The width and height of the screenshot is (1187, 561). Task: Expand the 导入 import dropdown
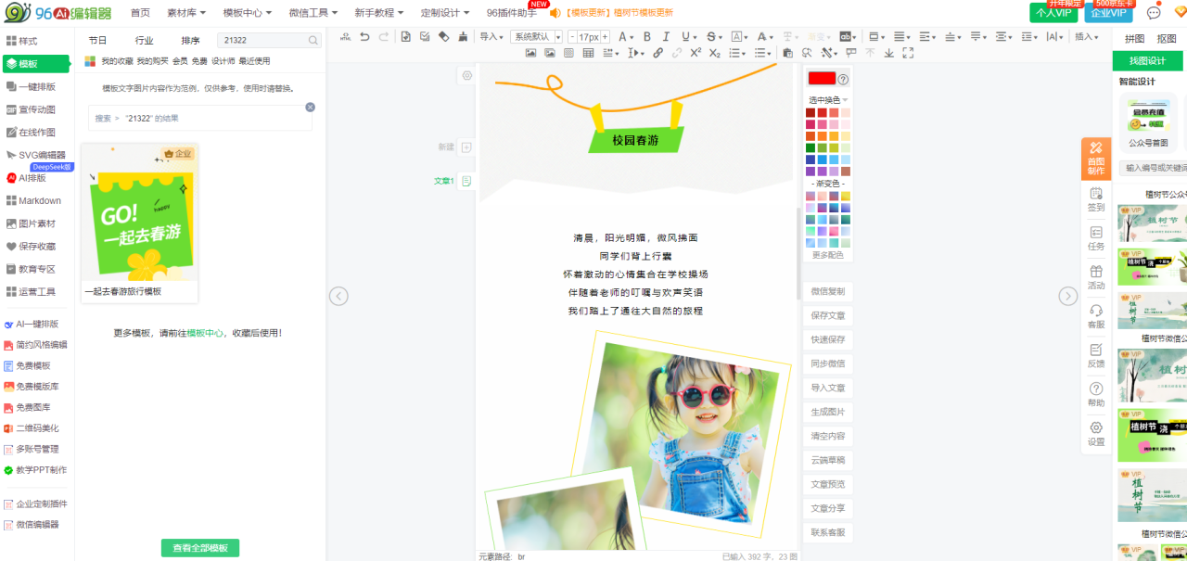(x=491, y=37)
